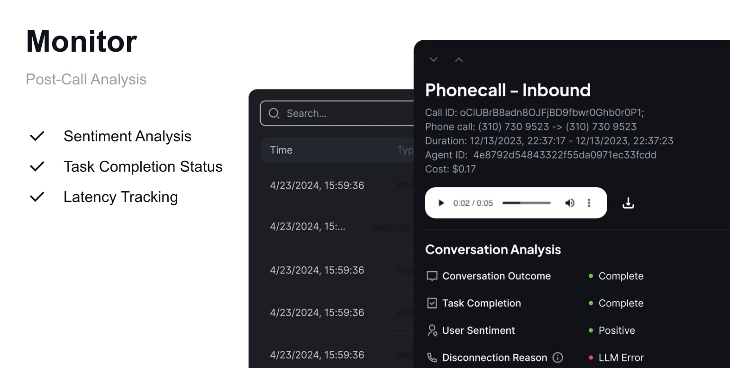Mute the audio player volume
The image size is (730, 368).
570,202
